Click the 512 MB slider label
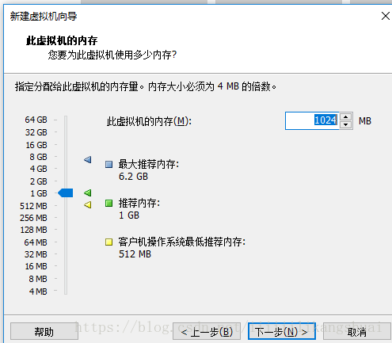Screen dimensions: 392x343 (x=33, y=206)
